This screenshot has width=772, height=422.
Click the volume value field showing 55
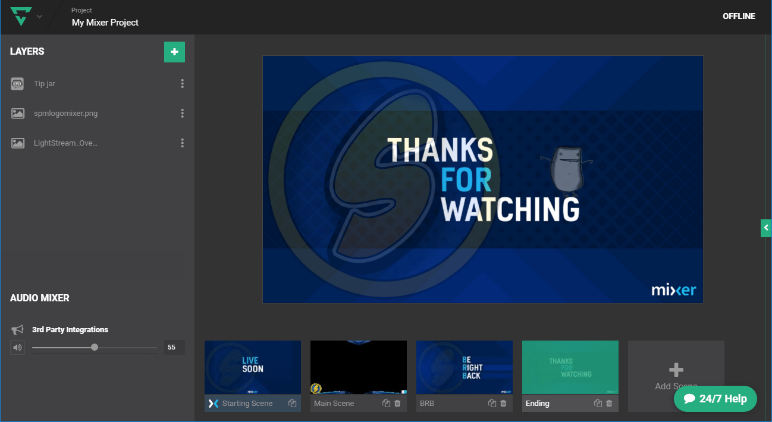(x=174, y=347)
